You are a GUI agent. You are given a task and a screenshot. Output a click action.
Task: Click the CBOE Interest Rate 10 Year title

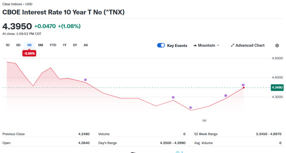63,12
